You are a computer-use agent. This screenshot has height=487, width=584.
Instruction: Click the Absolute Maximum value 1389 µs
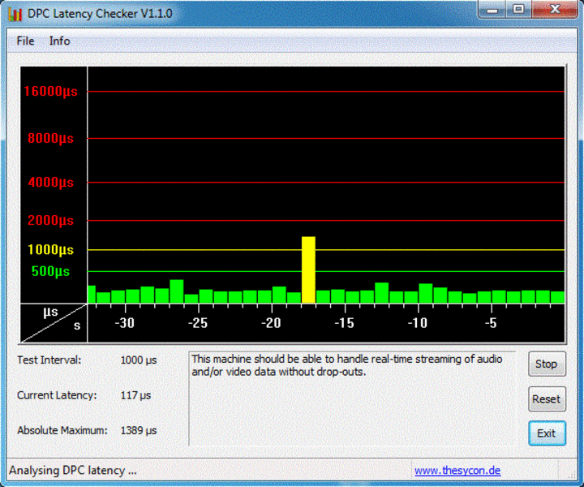click(x=139, y=430)
